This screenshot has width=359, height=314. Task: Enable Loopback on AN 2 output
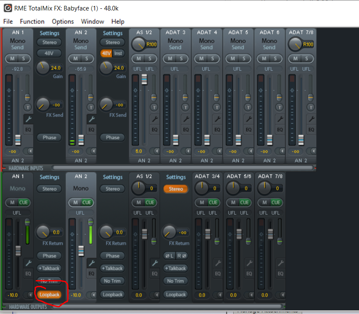(113, 295)
